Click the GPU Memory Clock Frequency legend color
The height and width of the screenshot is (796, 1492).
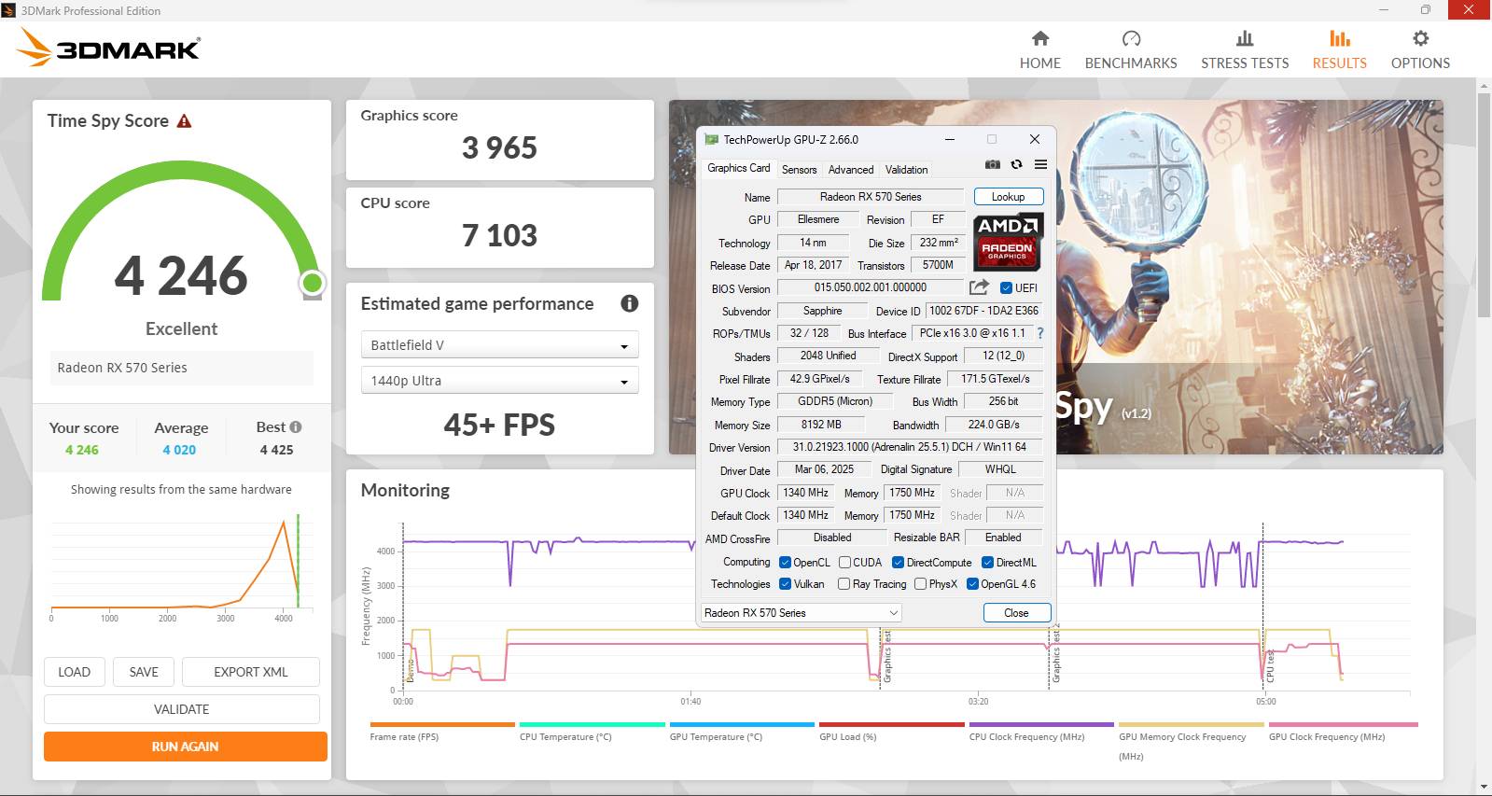click(1192, 724)
